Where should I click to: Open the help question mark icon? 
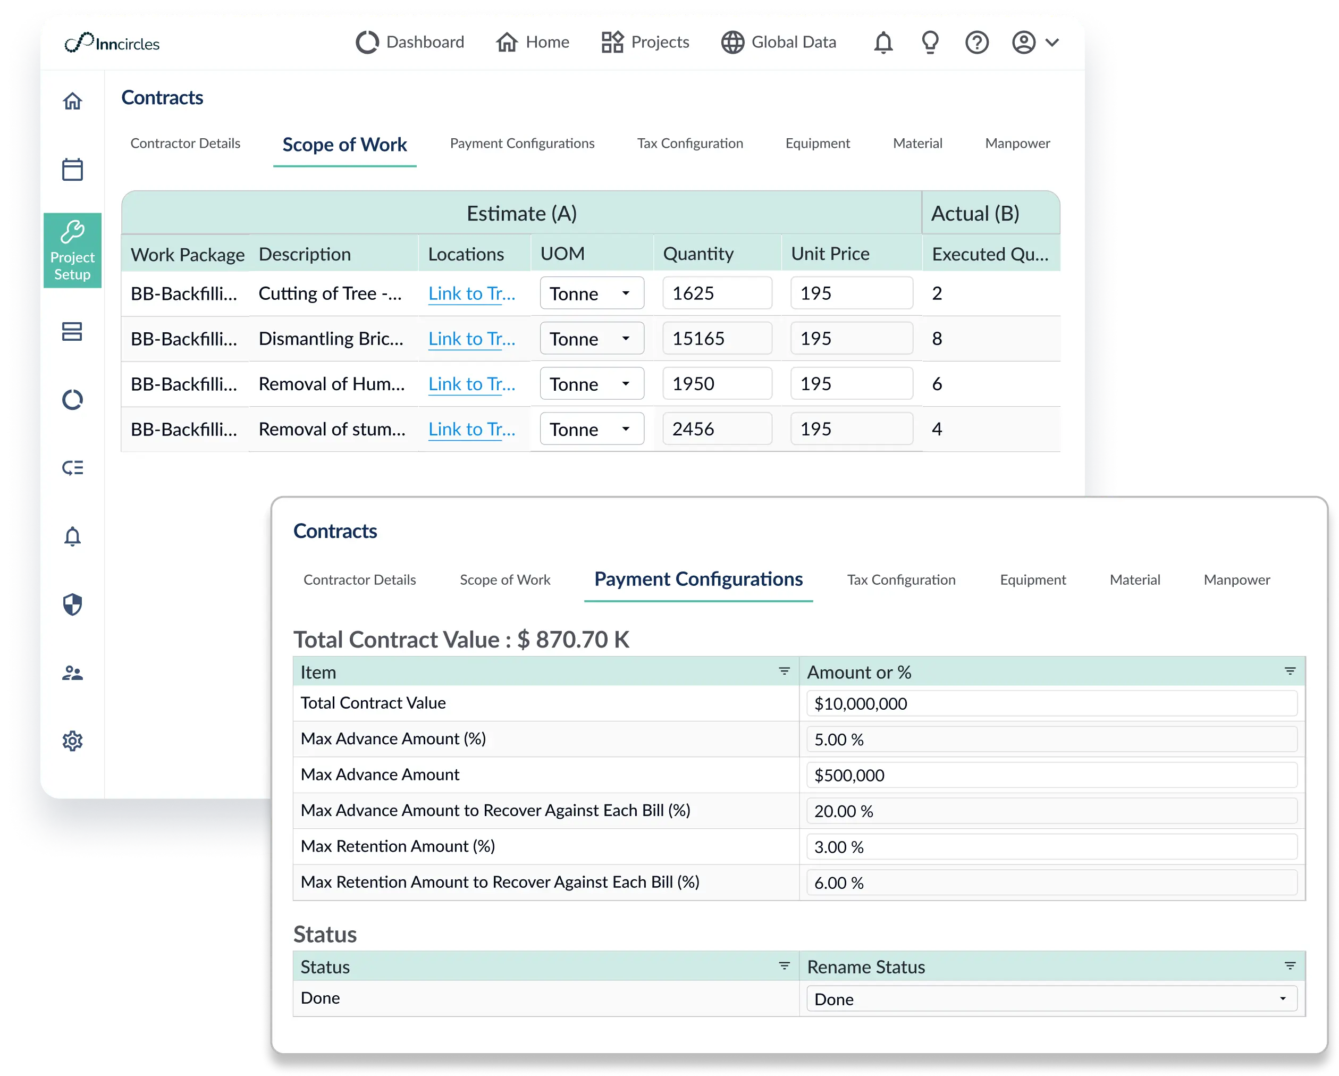[976, 43]
